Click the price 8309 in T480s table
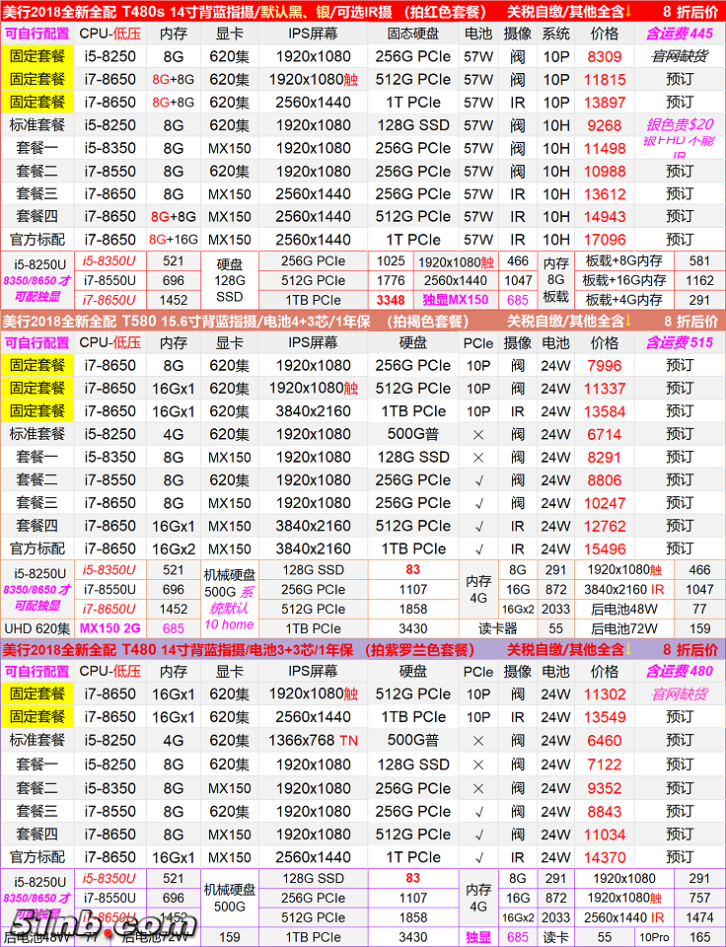Screen dimensions: 726x947 pyautogui.click(x=604, y=57)
